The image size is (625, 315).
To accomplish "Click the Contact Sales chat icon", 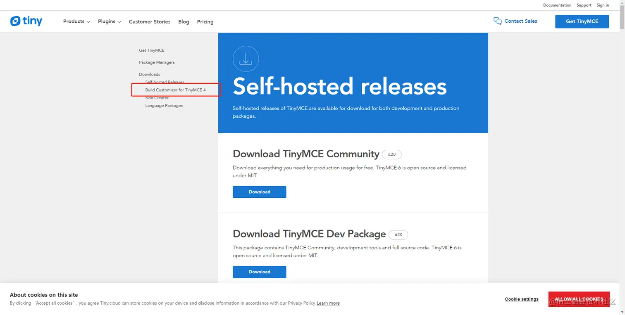I will coord(498,21).
